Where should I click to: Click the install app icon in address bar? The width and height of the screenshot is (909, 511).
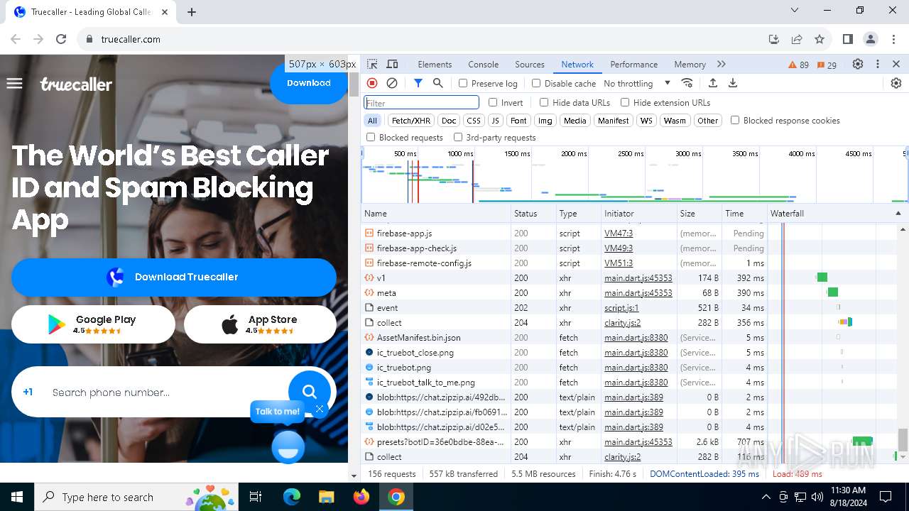[x=774, y=39]
